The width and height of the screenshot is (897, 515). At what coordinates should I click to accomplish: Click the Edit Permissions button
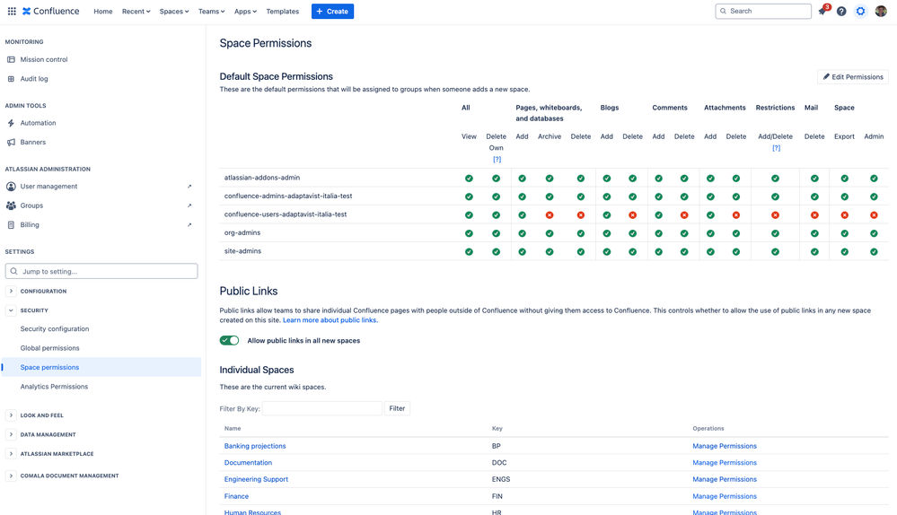pyautogui.click(x=853, y=77)
